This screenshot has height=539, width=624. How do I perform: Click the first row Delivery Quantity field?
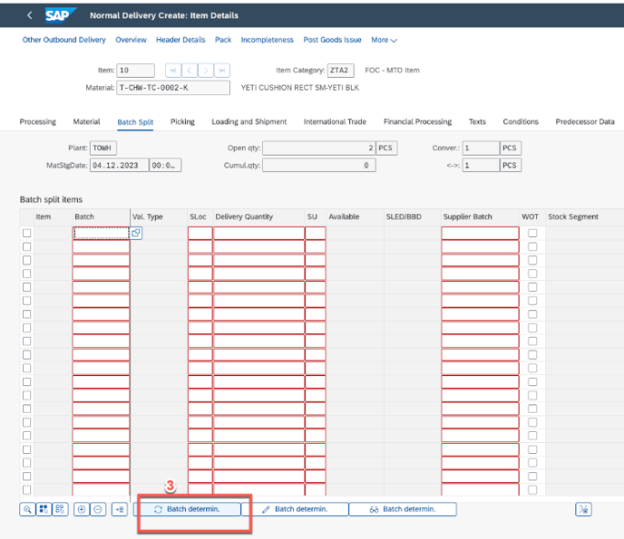pyautogui.click(x=258, y=233)
